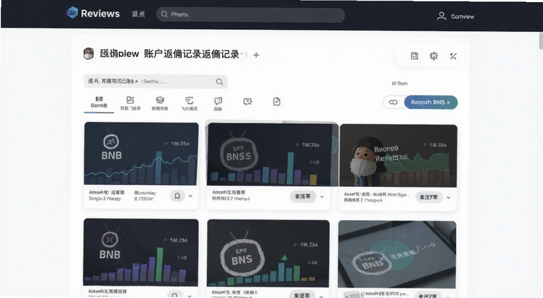Click the book icon tab

click(x=247, y=102)
